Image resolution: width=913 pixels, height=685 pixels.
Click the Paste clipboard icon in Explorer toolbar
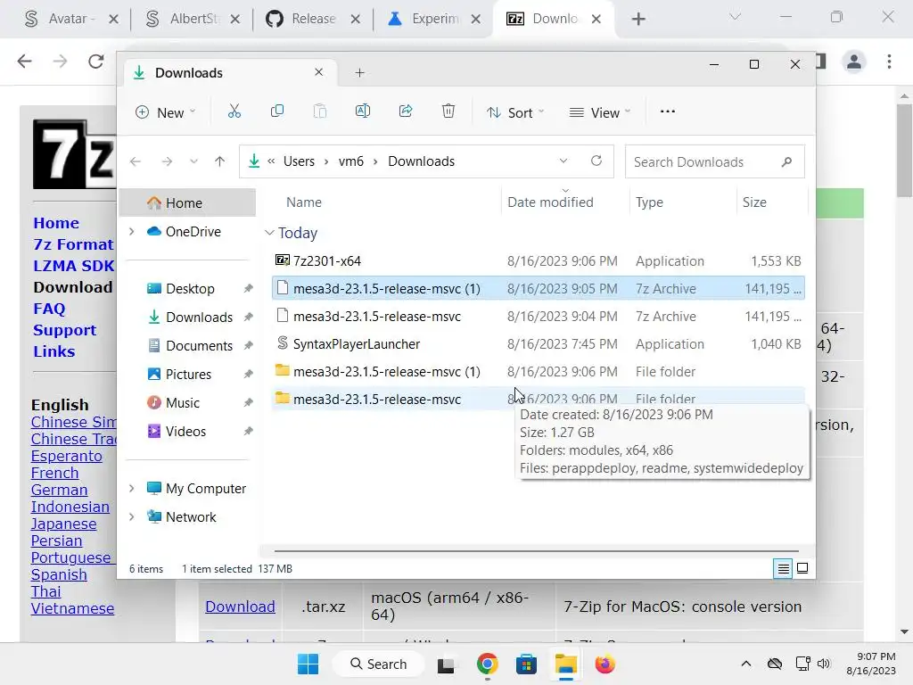320,111
